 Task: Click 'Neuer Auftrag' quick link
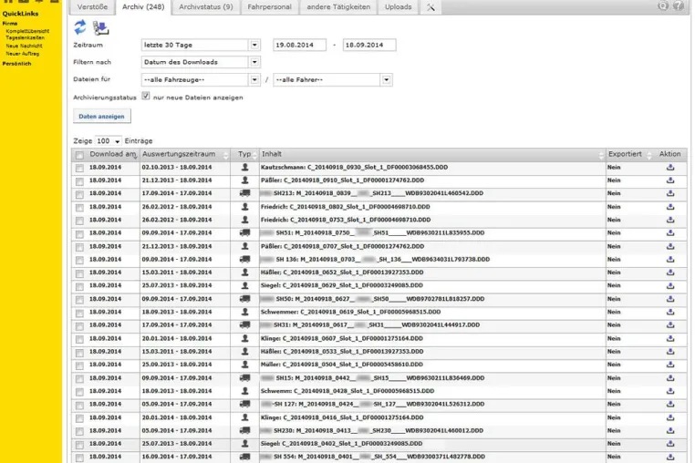pyautogui.click(x=22, y=54)
